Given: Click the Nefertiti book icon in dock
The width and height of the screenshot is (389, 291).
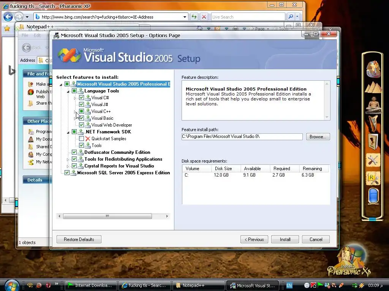Looking at the screenshot, I should point(373,141).
